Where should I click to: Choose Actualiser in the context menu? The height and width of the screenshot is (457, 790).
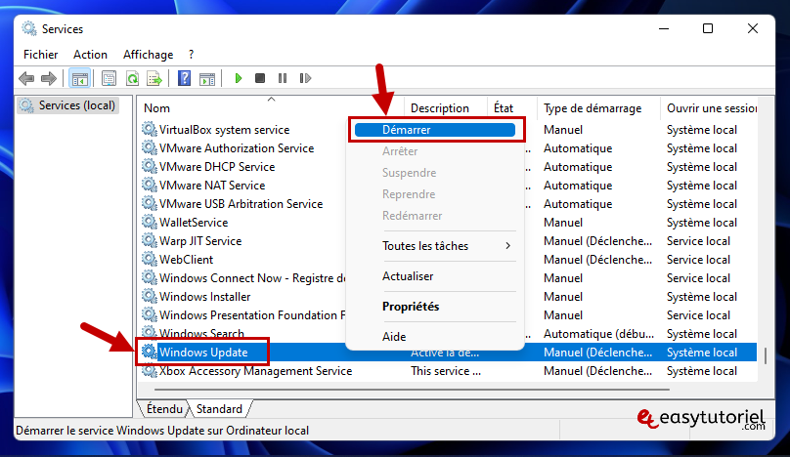click(x=435, y=276)
